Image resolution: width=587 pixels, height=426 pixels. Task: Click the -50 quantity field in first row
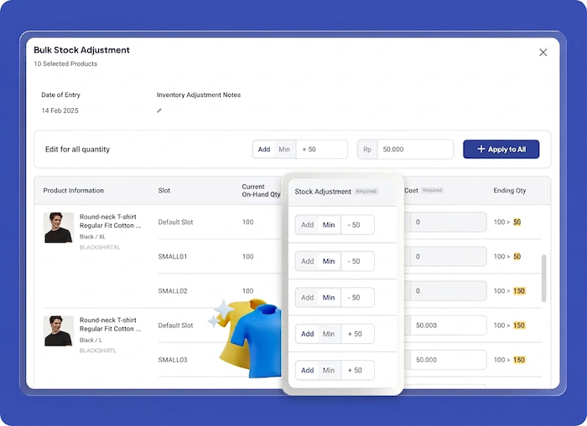[x=357, y=224]
